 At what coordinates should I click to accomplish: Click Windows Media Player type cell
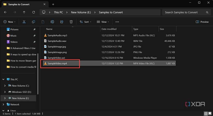pos(145,58)
